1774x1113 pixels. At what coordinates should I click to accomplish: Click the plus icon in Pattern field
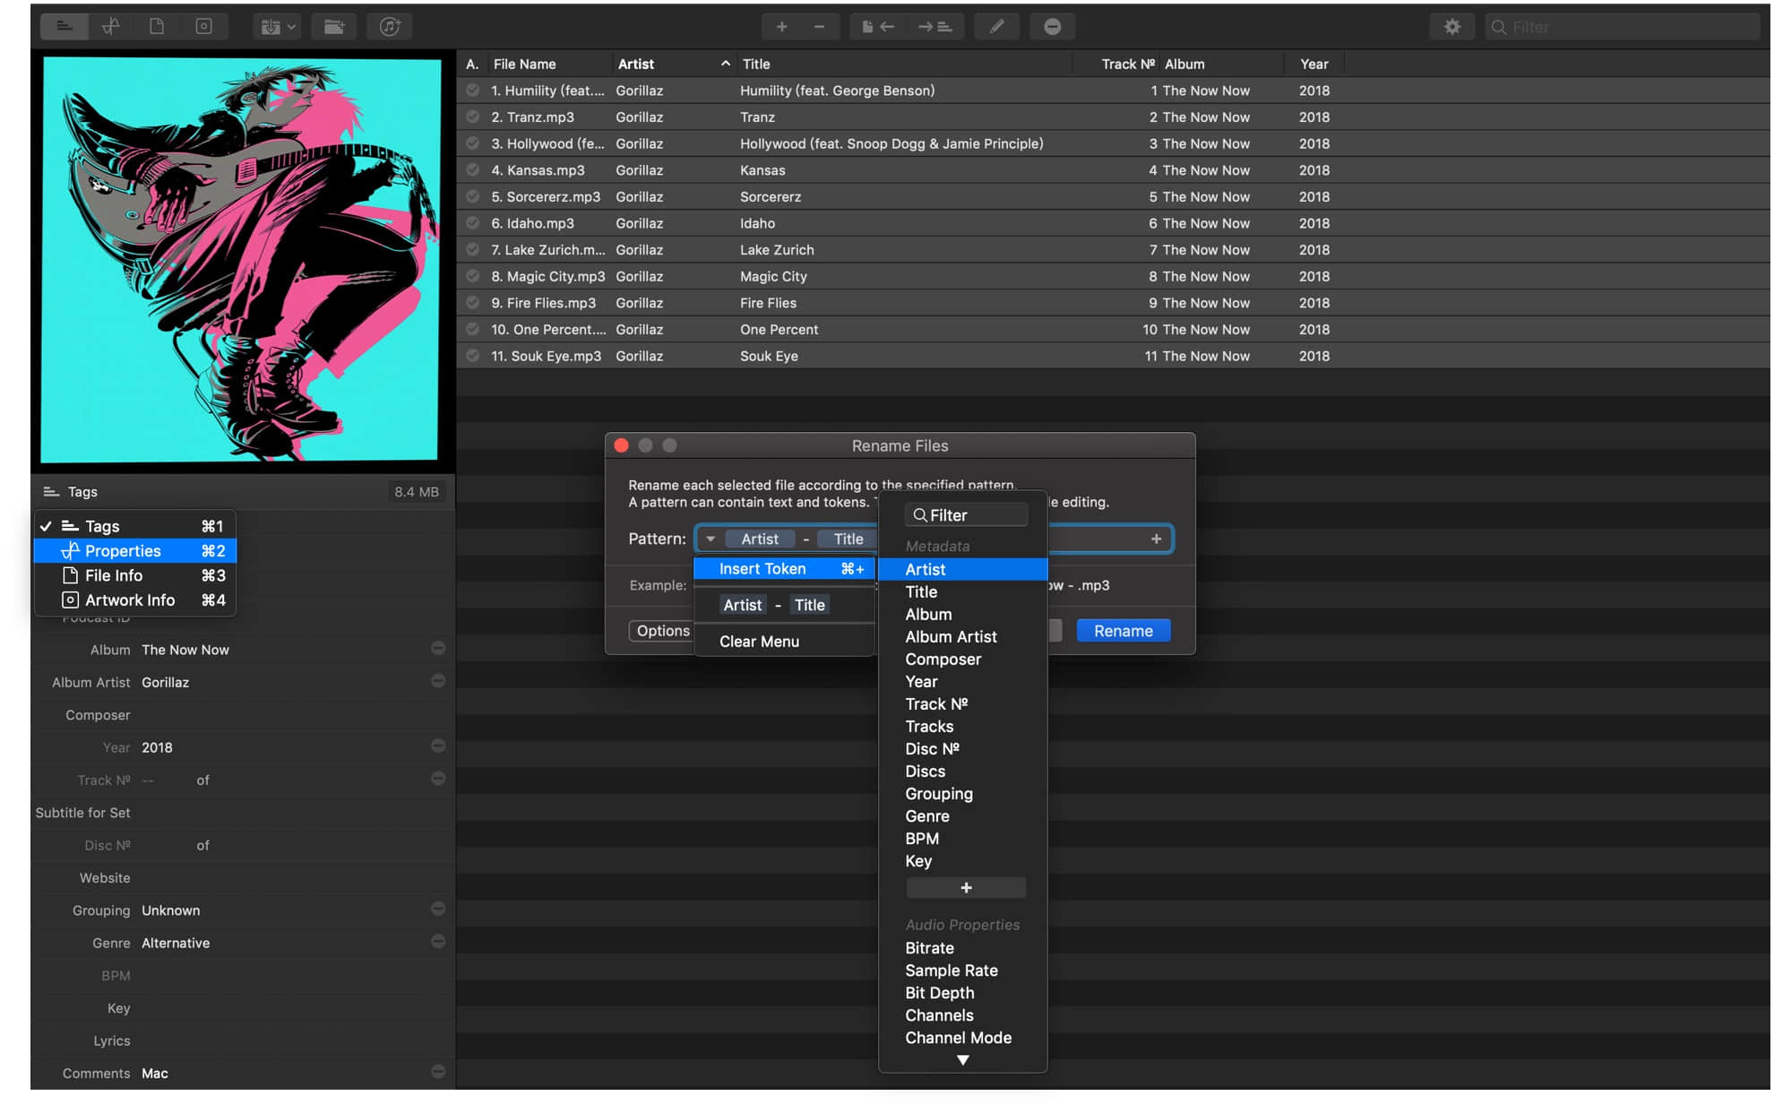[x=1157, y=539]
